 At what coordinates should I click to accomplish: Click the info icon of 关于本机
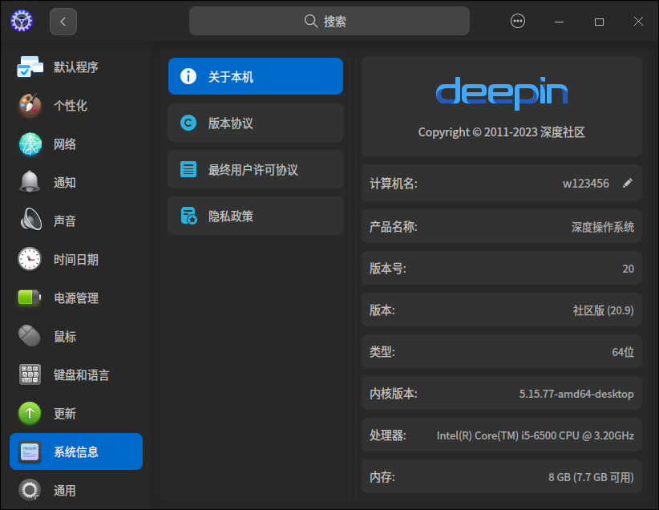tap(188, 76)
